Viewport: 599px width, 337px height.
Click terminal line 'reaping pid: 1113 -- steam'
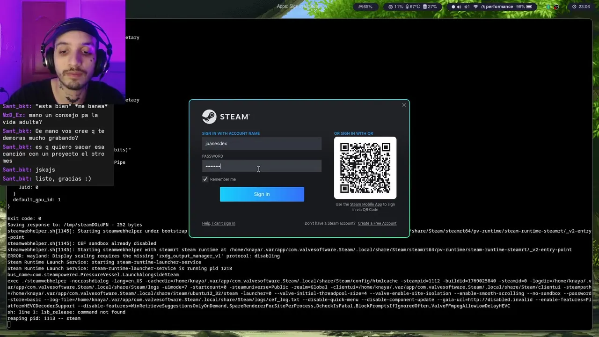(44, 318)
